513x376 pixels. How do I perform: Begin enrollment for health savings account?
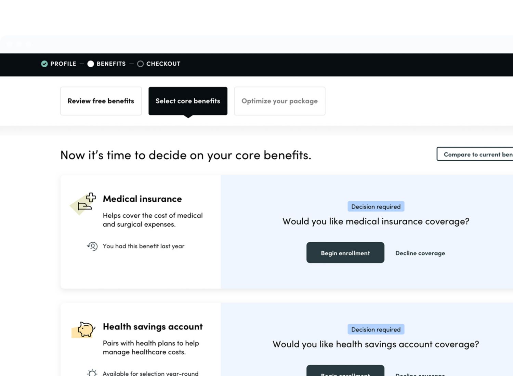click(x=345, y=372)
